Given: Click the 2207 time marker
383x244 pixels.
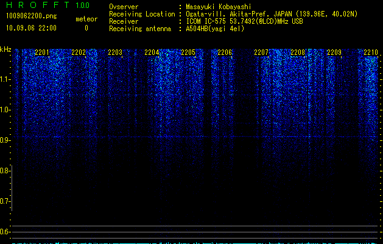Looking at the screenshot, I should pyautogui.click(x=261, y=52).
